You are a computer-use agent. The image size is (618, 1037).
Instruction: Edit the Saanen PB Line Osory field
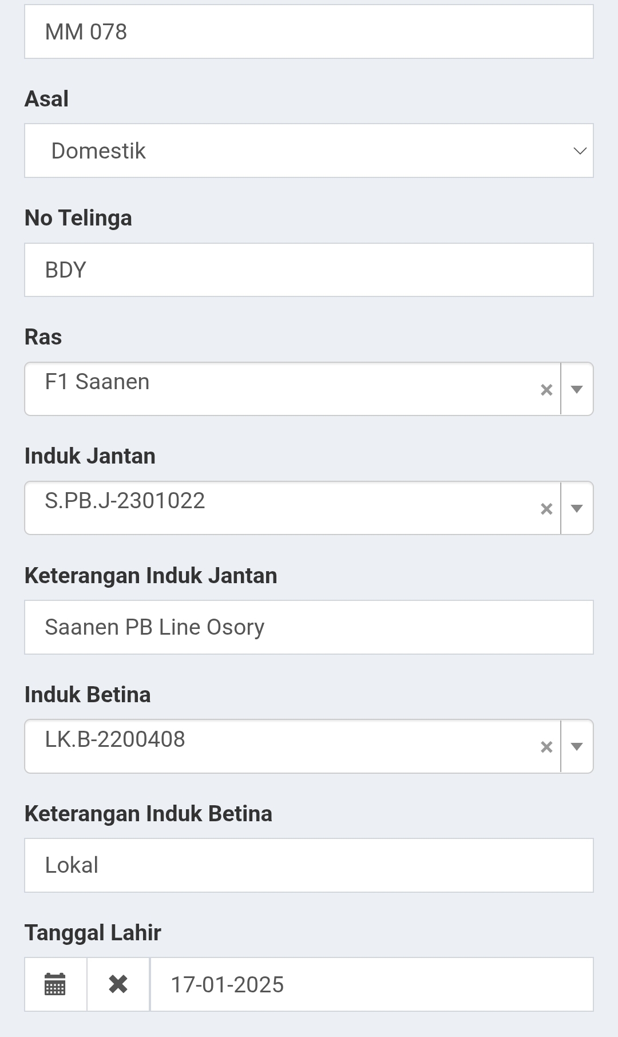click(x=309, y=627)
